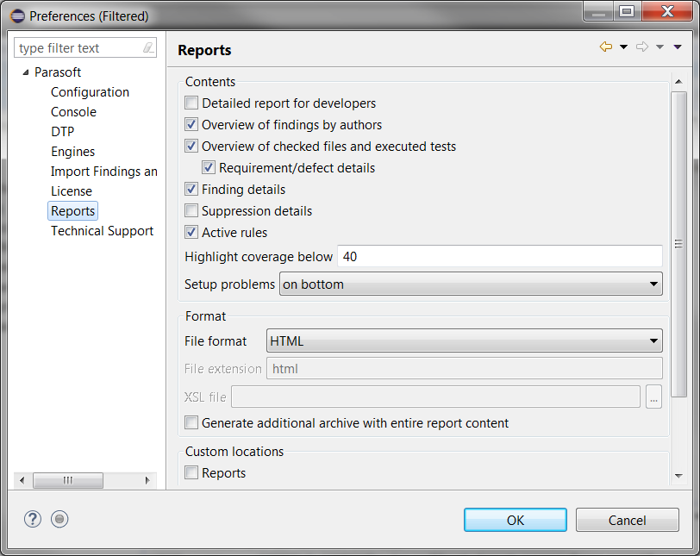
Task: Uncheck Requirement/defect details
Action: click(209, 168)
